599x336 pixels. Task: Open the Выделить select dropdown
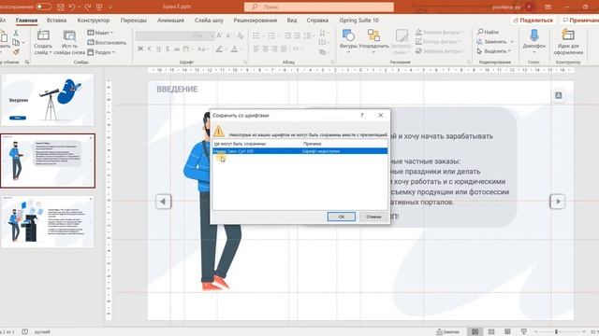[493, 51]
